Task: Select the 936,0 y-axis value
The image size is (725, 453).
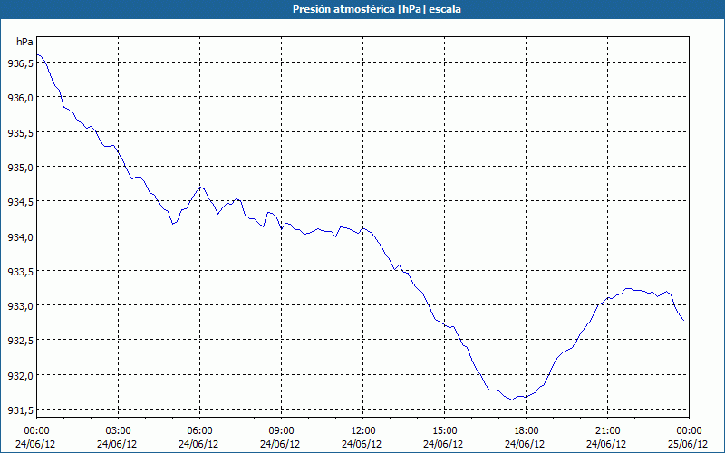Action: (x=20, y=99)
